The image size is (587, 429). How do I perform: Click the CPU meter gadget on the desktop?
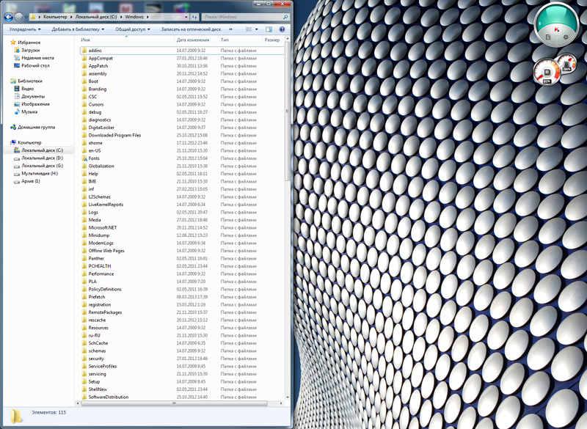(547, 71)
